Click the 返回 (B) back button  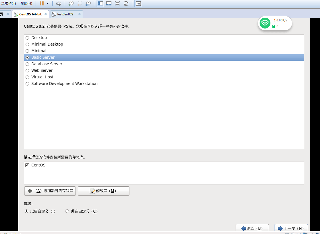click(x=252, y=228)
